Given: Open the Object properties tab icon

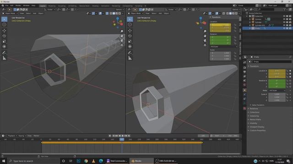Looking at the screenshot, I should coord(244,90).
